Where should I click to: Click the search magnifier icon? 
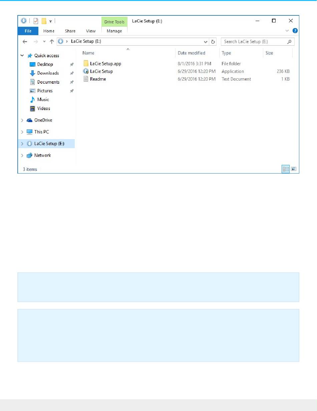coord(289,42)
